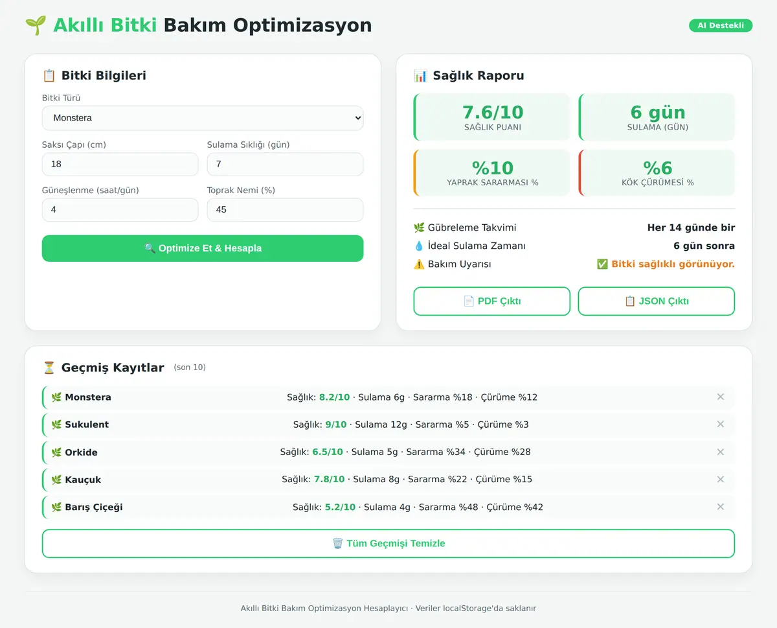The image size is (777, 628).
Task: Click the JSON Çıktı export button
Action: click(657, 301)
